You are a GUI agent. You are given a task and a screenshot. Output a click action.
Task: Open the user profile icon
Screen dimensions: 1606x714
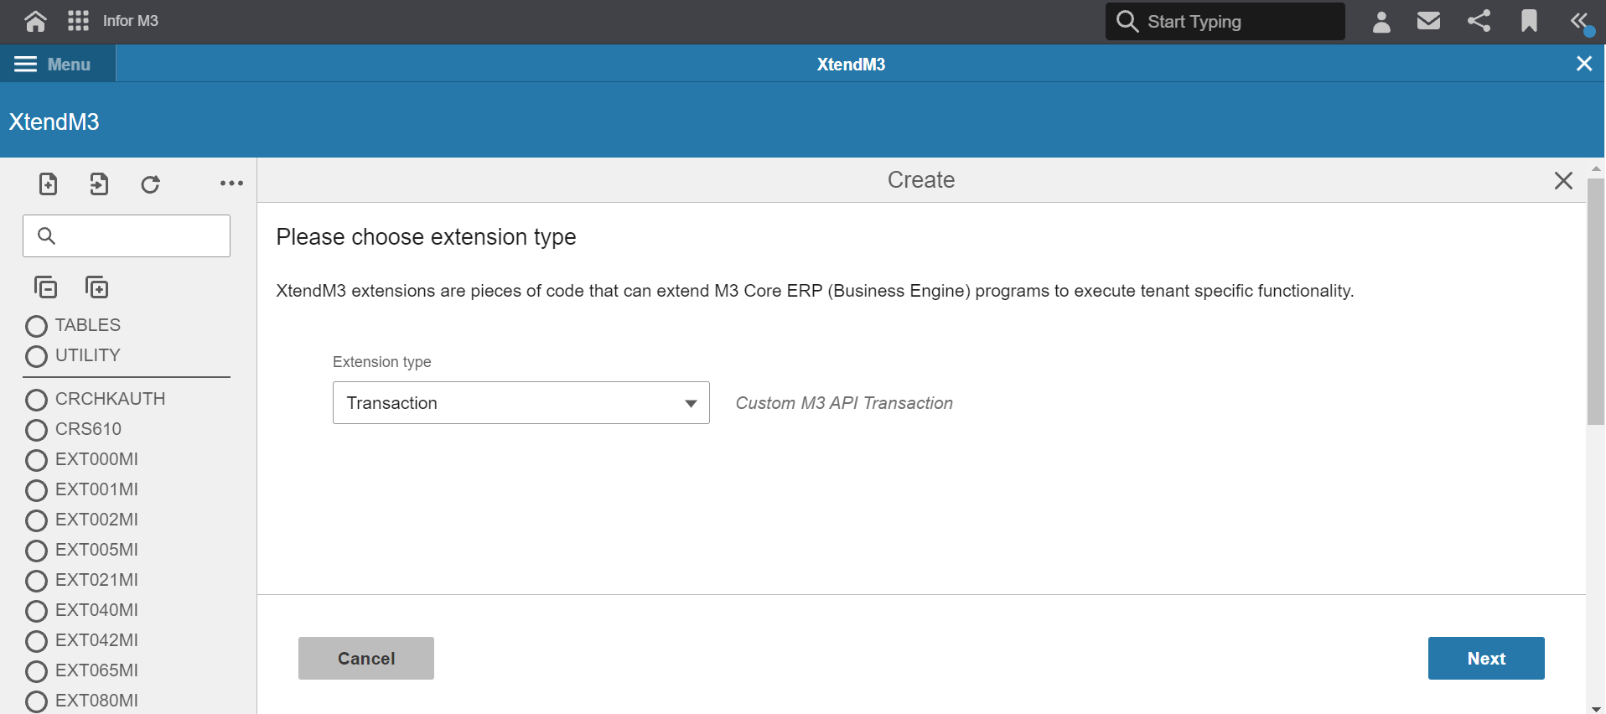pyautogui.click(x=1381, y=21)
